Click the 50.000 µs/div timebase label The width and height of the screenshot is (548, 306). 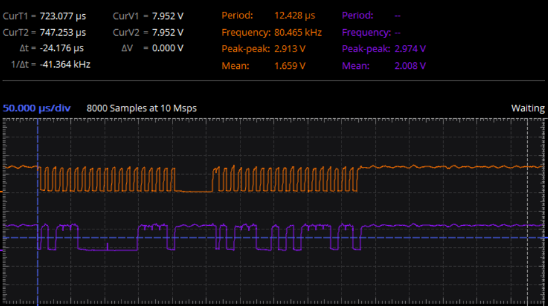pos(37,108)
